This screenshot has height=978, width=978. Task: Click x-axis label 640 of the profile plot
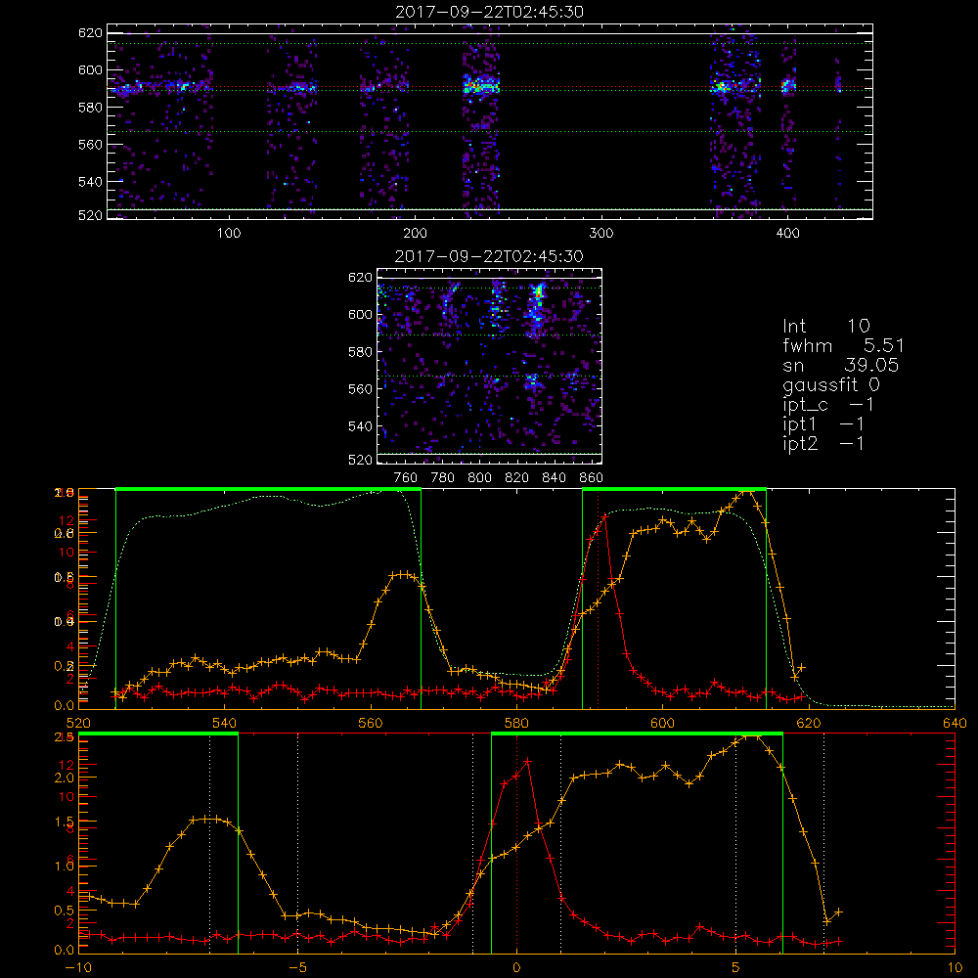(x=955, y=723)
